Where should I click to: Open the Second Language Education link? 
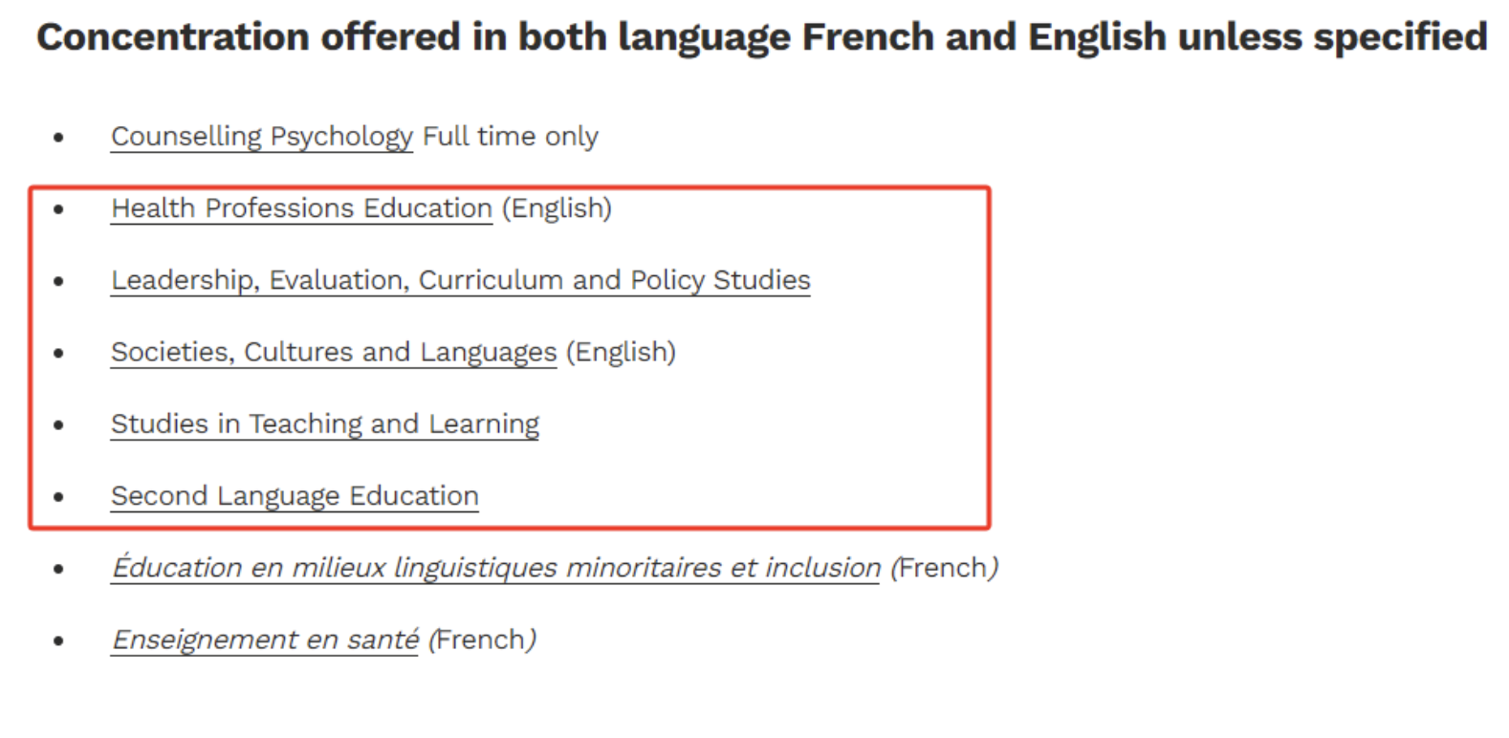(295, 496)
